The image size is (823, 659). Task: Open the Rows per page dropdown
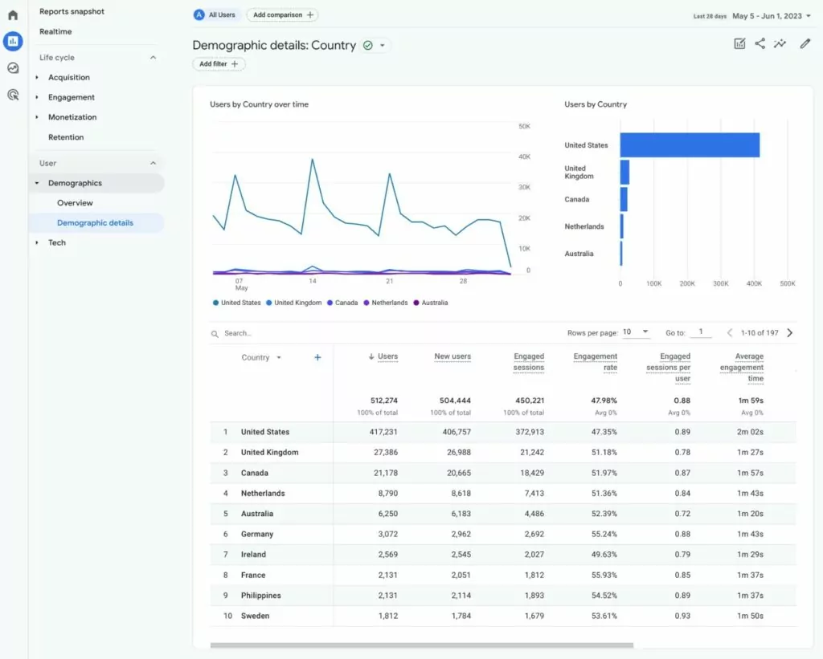coord(636,332)
